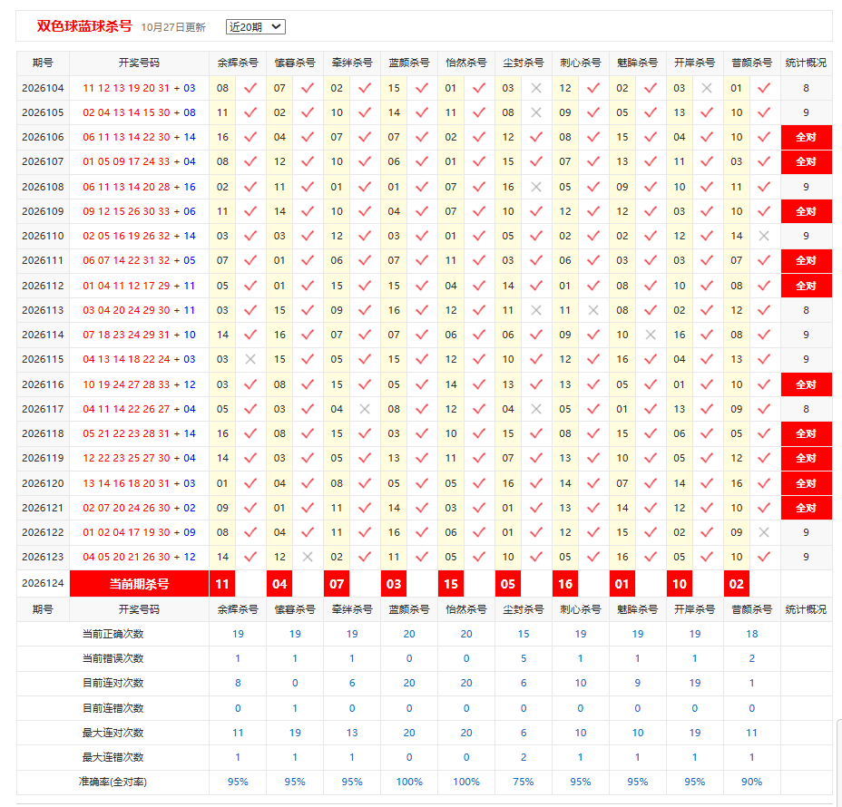
Task: Click the 全对 badge in row 2026116
Action: tap(806, 384)
